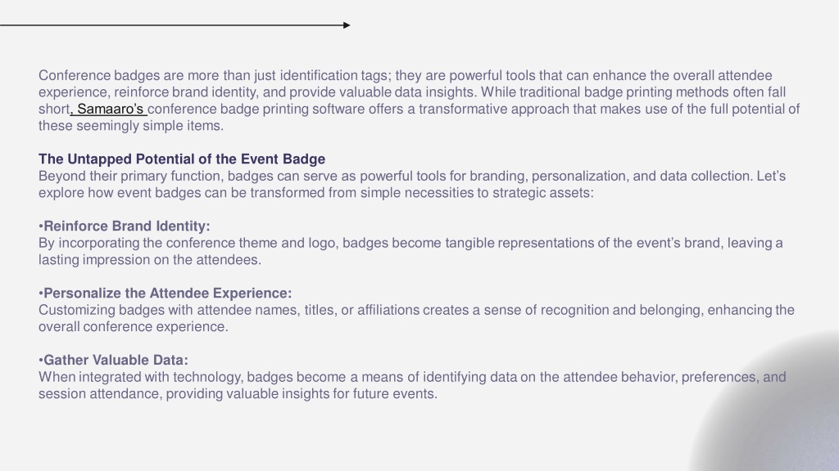This screenshot has height=471, width=839.
Task: Click bullet dot before "Personalize the Attendee"
Action: click(x=41, y=294)
